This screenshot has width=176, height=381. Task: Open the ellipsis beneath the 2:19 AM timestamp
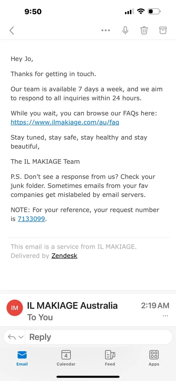(165, 316)
